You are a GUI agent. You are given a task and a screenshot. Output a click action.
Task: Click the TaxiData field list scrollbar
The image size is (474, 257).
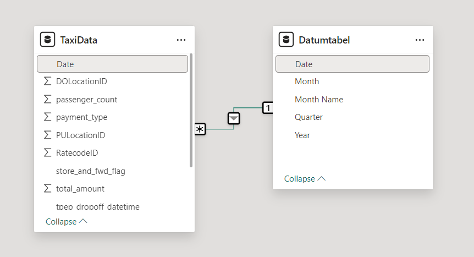pos(191,110)
